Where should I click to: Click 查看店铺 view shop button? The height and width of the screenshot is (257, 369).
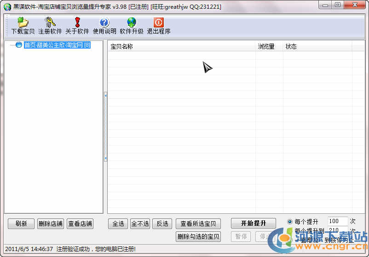pyautogui.click(x=80, y=223)
